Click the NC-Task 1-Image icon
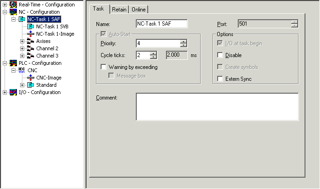Image resolution: width=320 pixels, height=189 pixels. [31, 34]
